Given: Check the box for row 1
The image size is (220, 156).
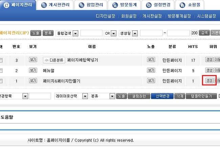Looking at the screenshot, I should tap(1, 81).
